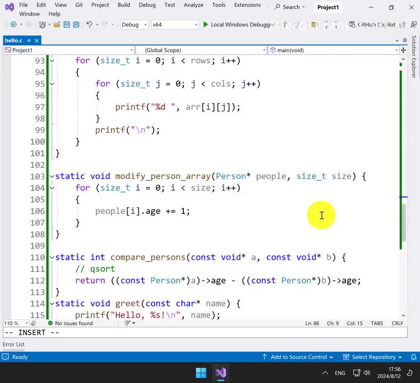The width and height of the screenshot is (420, 383).
Task: Show hidden system tray icons chevron
Action: pos(325,373)
